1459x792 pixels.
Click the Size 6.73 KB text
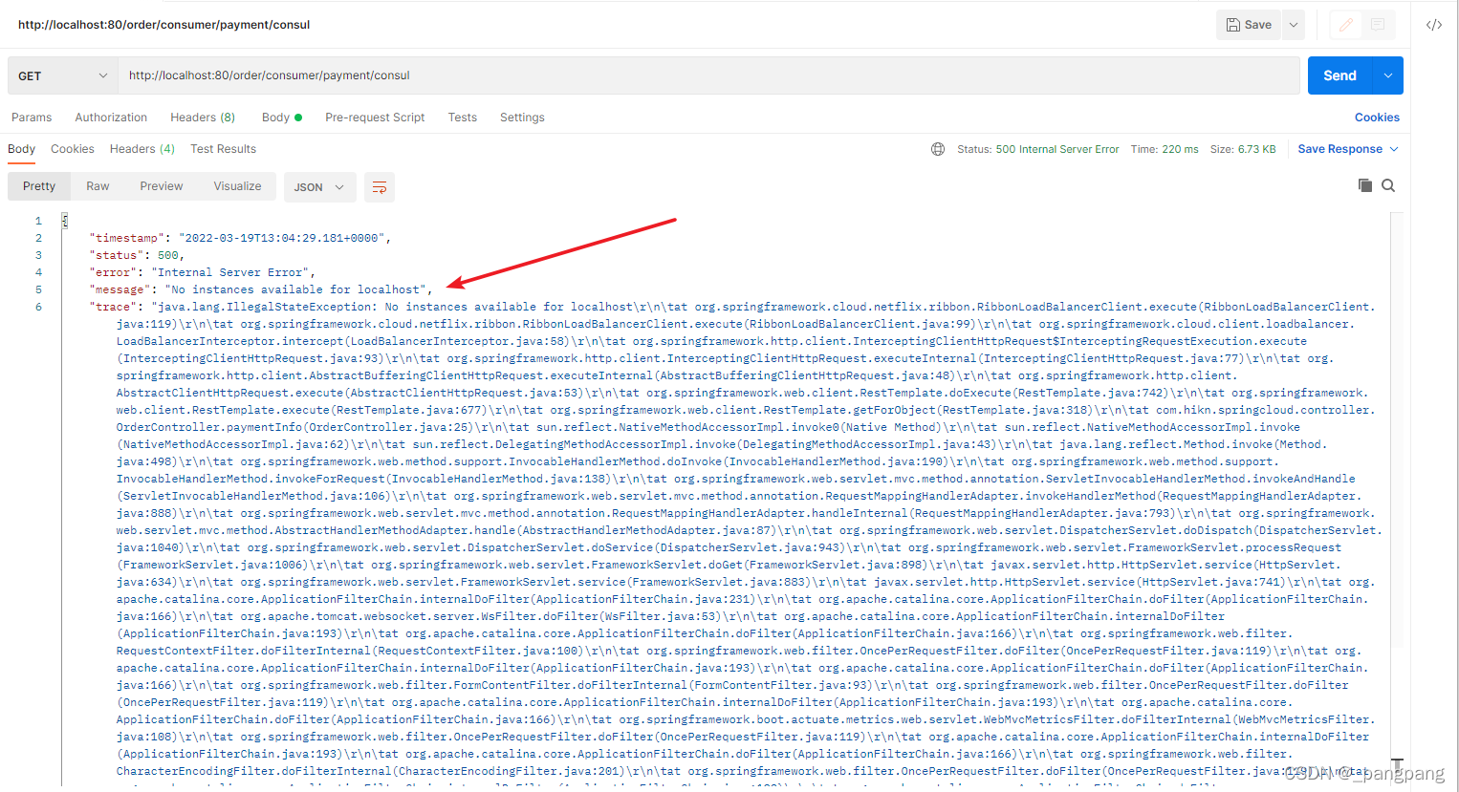coord(1243,149)
